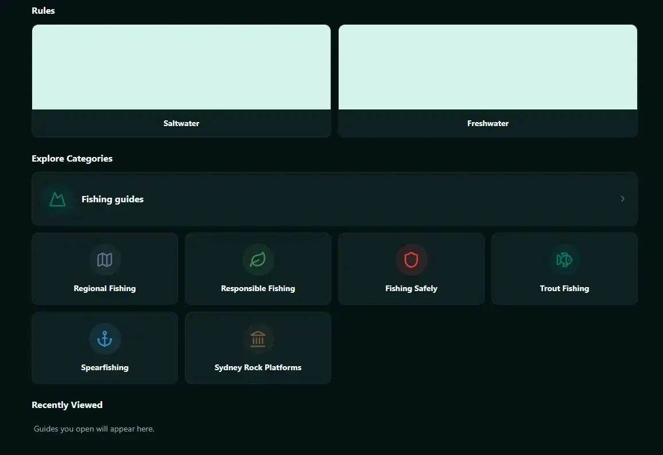Open the Sydney Rock Platforms category
Image resolution: width=663 pixels, height=455 pixels.
click(x=258, y=348)
